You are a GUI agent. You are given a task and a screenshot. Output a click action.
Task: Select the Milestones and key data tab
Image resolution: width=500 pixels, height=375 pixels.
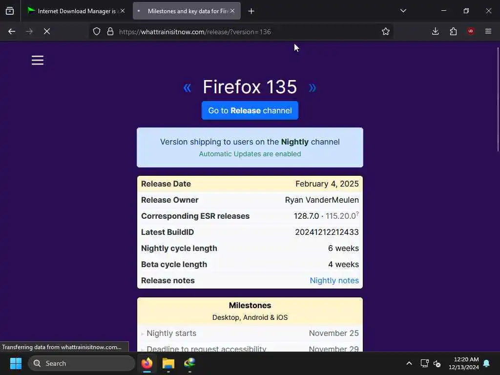[x=187, y=11]
